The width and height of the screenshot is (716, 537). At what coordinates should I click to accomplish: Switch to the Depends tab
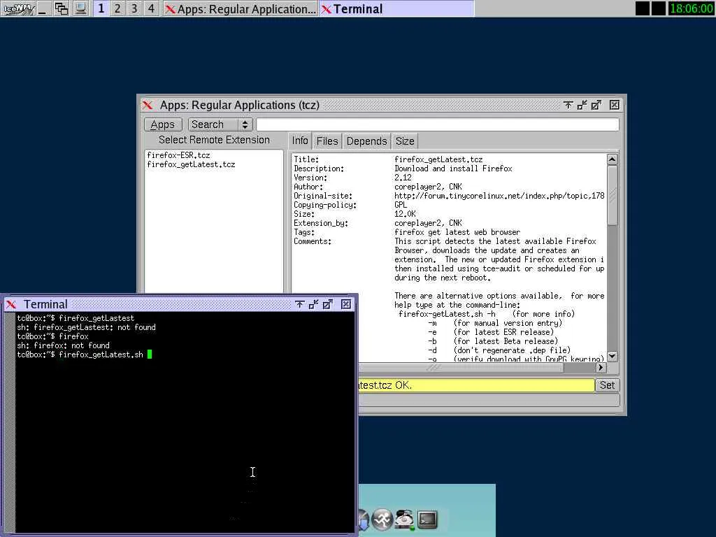(x=366, y=141)
